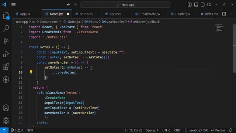
Task: Go back with the left arrow
Action: (69, 5)
